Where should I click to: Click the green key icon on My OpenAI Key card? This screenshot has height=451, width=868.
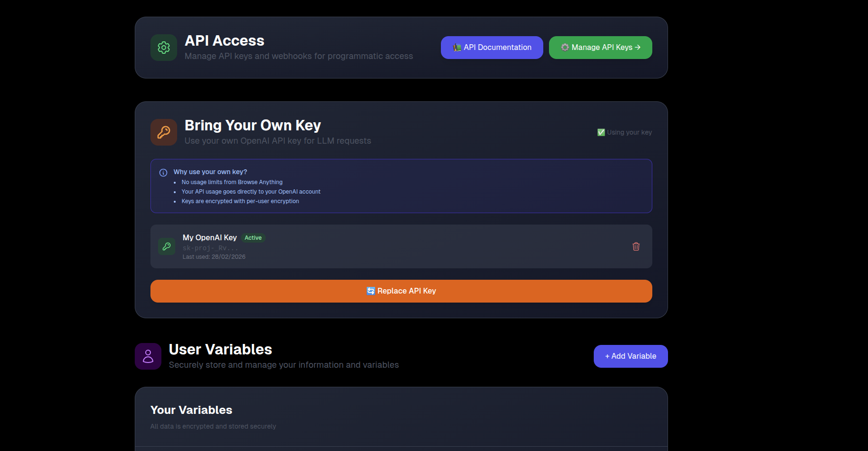pos(166,246)
